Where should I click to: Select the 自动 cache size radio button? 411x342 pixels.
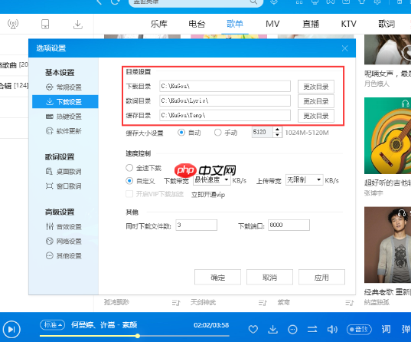click(181, 133)
